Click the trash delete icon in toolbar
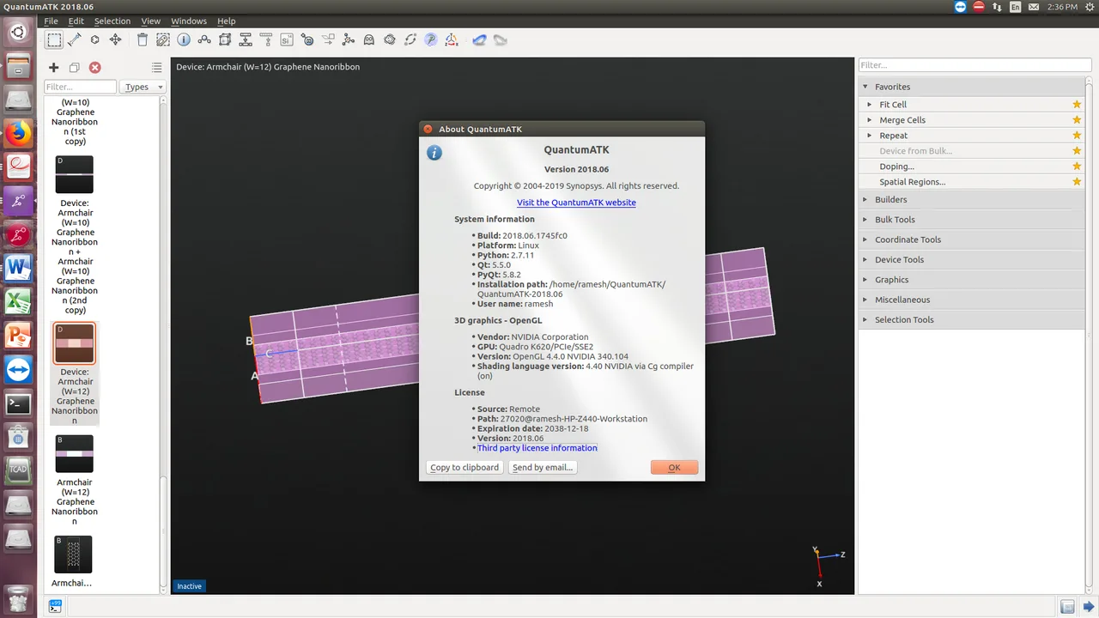Screen dimensions: 1099x618 pyautogui.click(x=143, y=39)
